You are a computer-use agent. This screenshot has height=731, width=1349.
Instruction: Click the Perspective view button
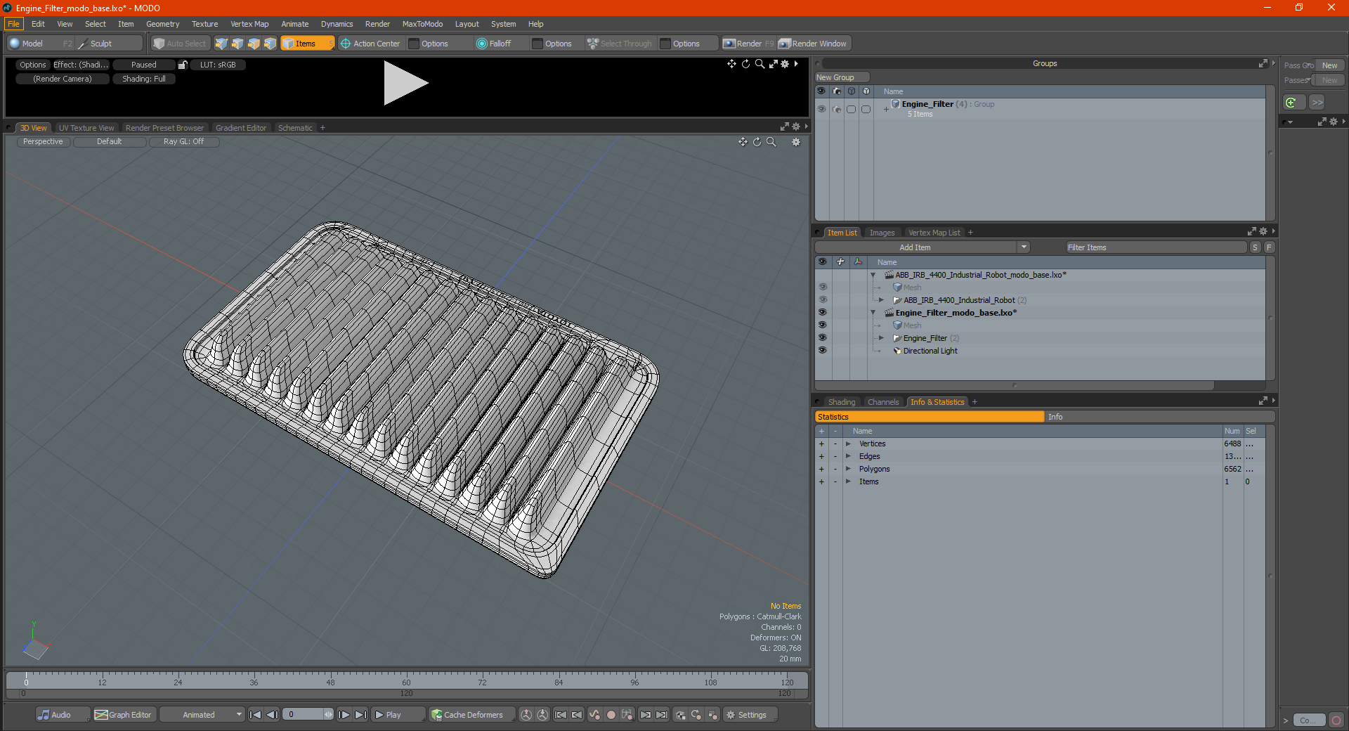(x=43, y=142)
